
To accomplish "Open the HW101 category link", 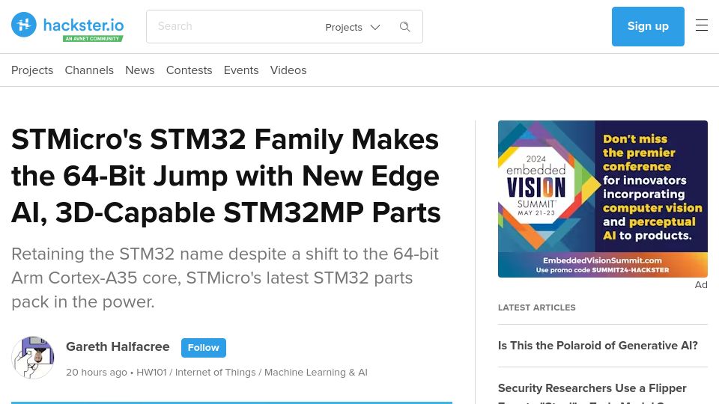I will [x=151, y=373].
